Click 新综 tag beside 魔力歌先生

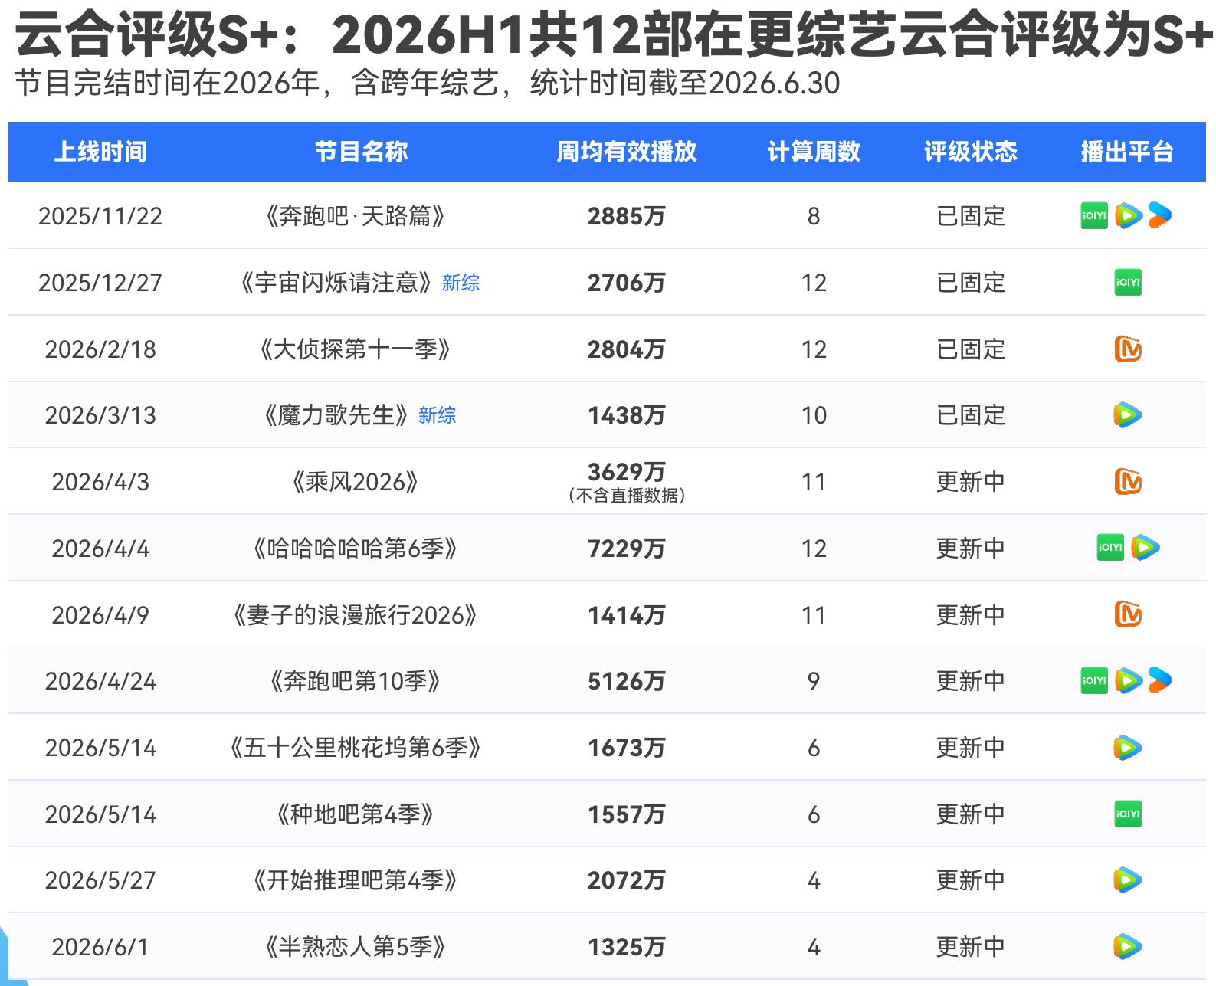click(437, 416)
